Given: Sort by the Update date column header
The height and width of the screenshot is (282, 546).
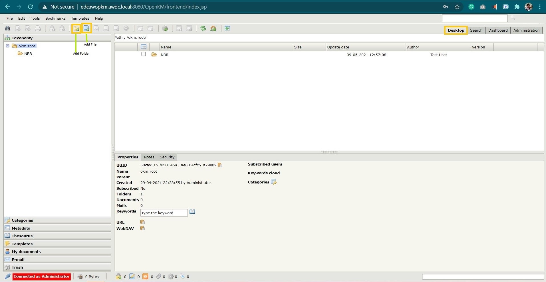Looking at the screenshot, I should click(366, 47).
